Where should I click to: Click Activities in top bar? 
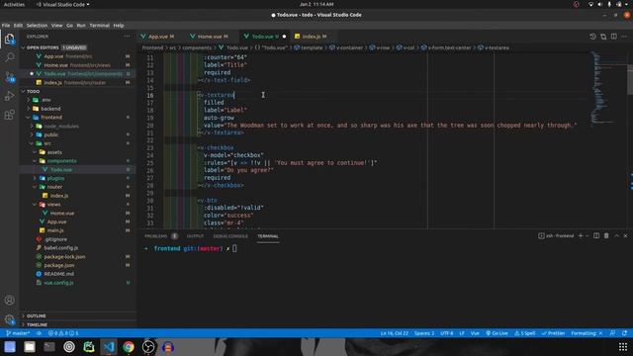pos(14,4)
